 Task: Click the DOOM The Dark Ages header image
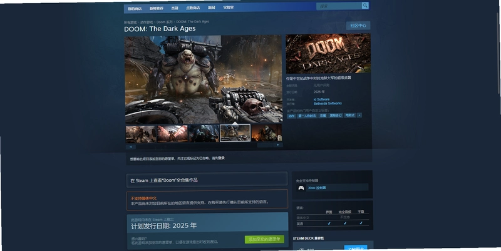click(328, 54)
